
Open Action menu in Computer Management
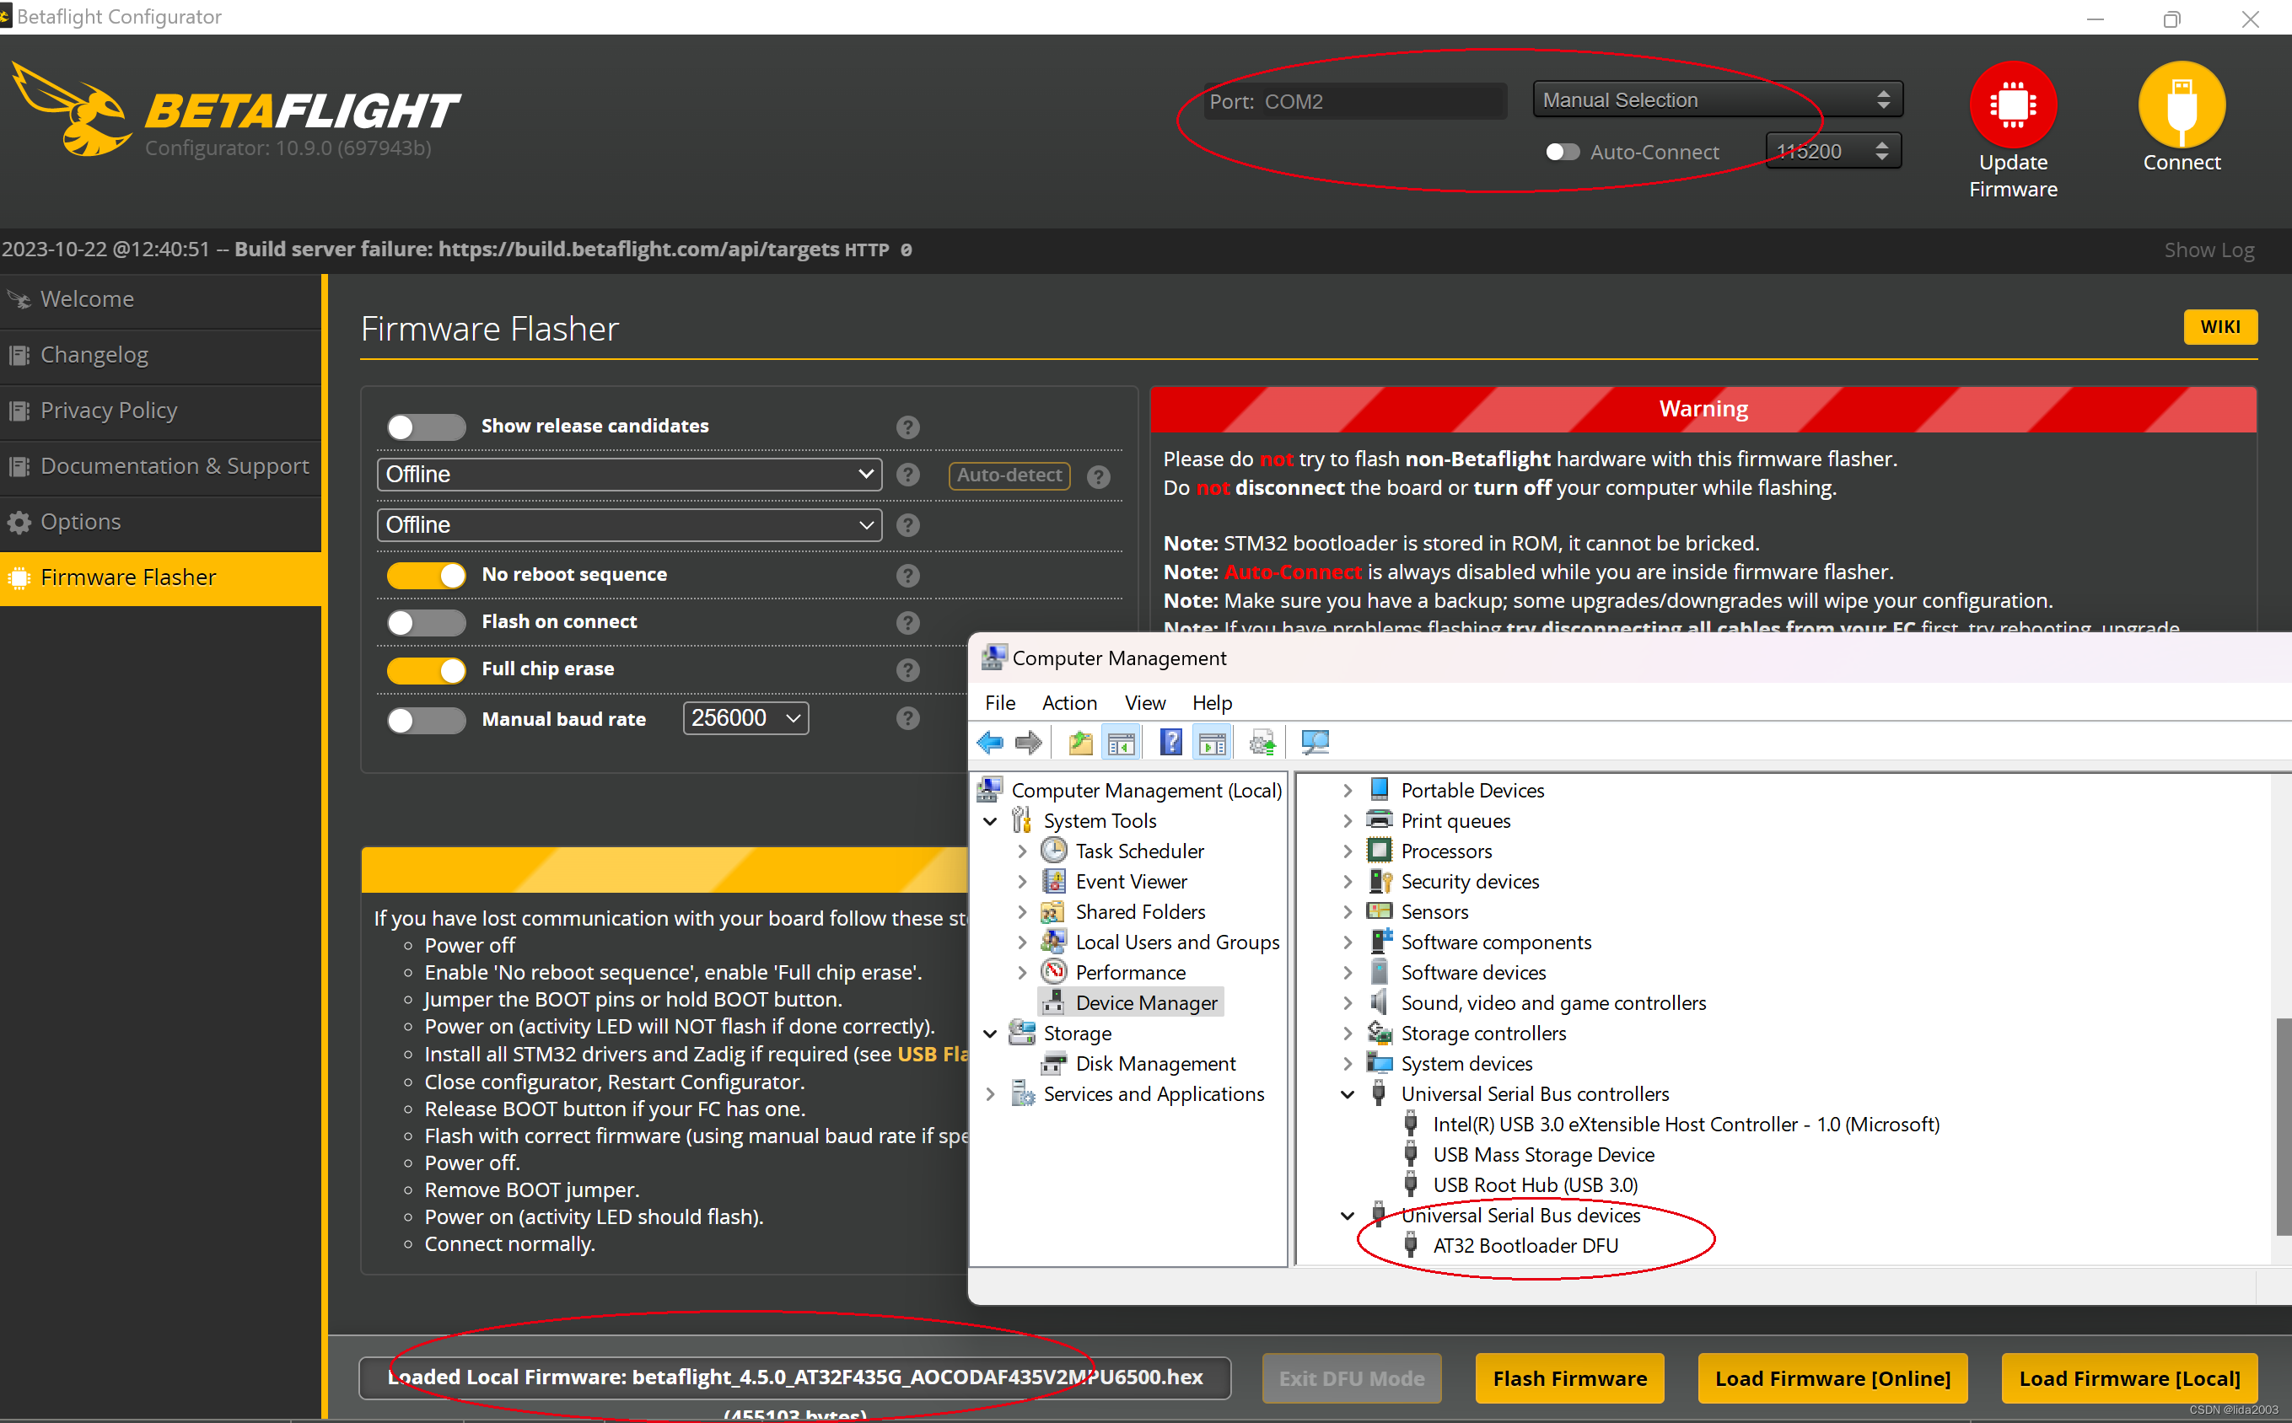click(1069, 703)
